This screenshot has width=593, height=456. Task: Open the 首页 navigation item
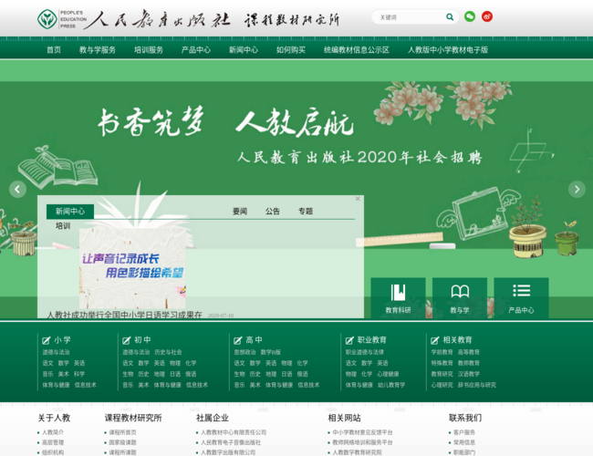click(54, 49)
